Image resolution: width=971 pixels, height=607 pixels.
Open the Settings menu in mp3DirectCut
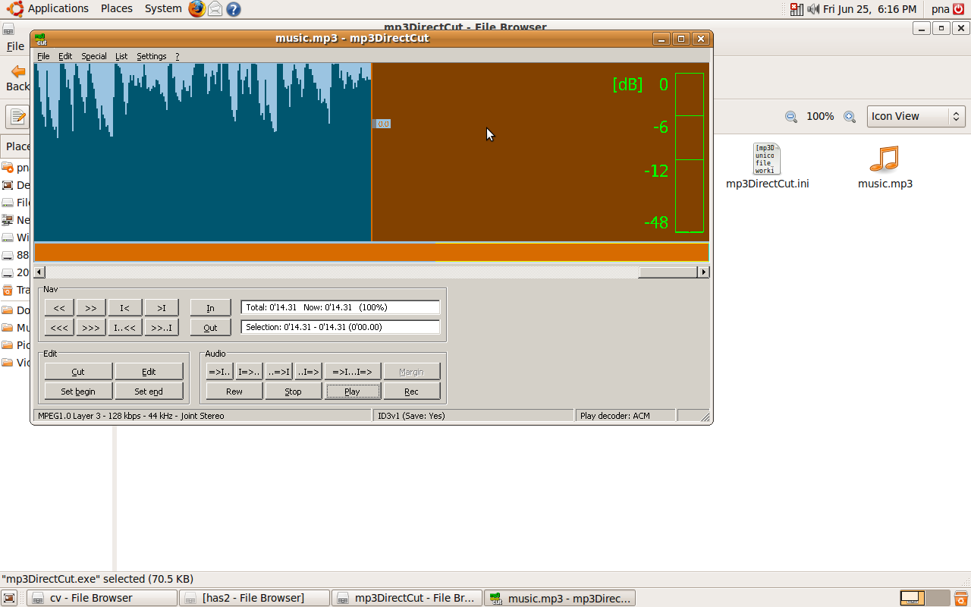[151, 55]
